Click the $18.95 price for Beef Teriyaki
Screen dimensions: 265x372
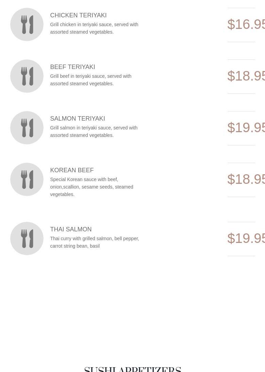[246, 76]
